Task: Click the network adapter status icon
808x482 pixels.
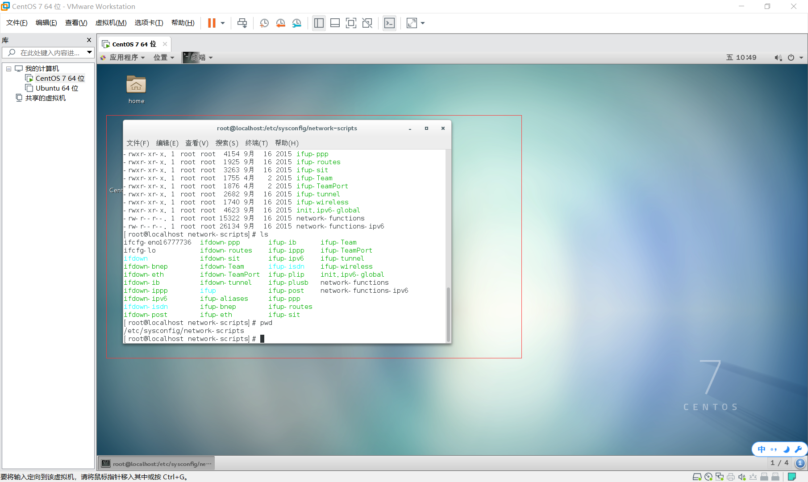Action: (x=719, y=477)
